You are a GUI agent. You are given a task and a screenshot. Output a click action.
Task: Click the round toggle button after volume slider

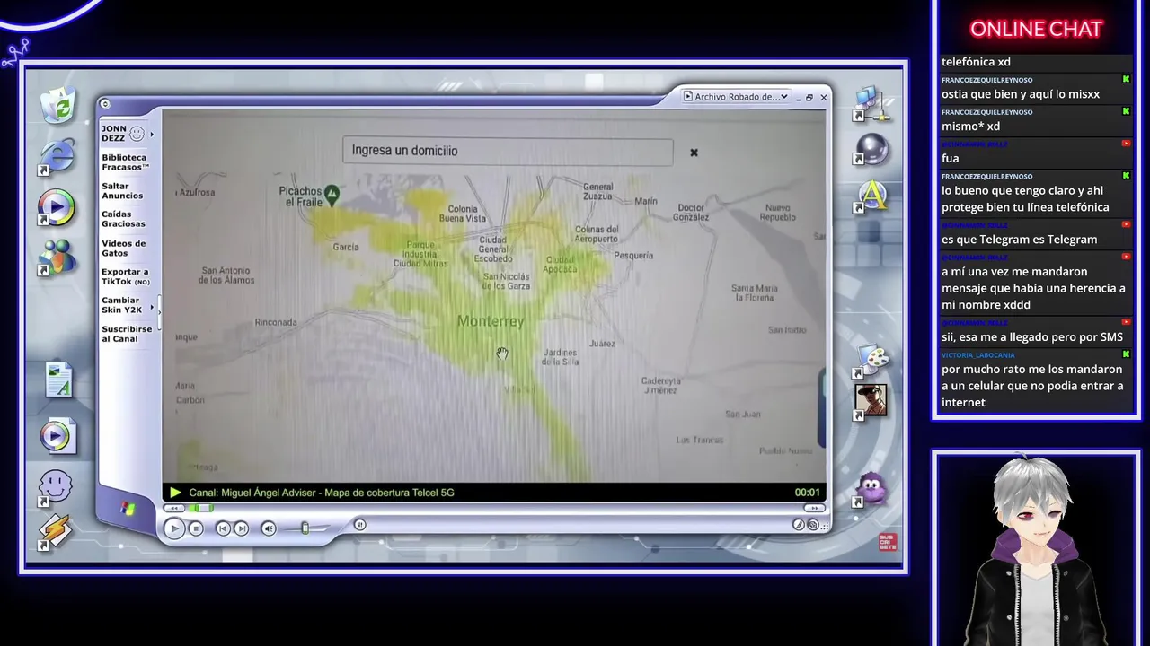[359, 525]
